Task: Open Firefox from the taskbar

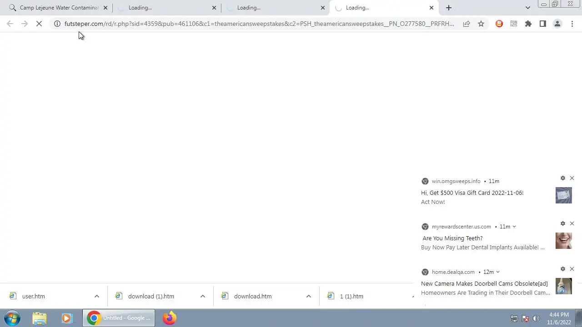Action: point(170,318)
